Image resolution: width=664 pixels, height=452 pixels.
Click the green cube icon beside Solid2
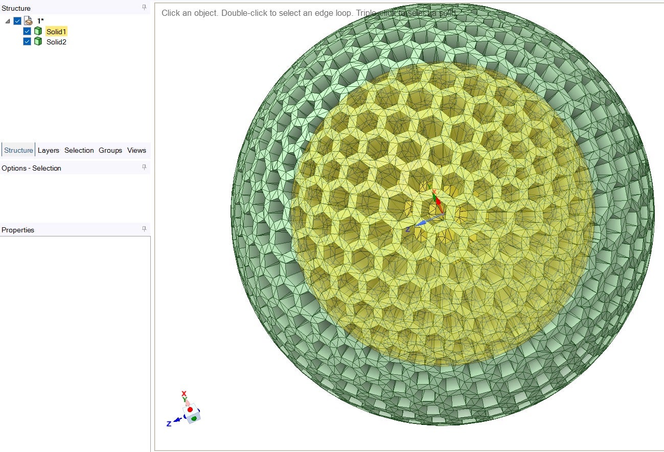click(38, 42)
